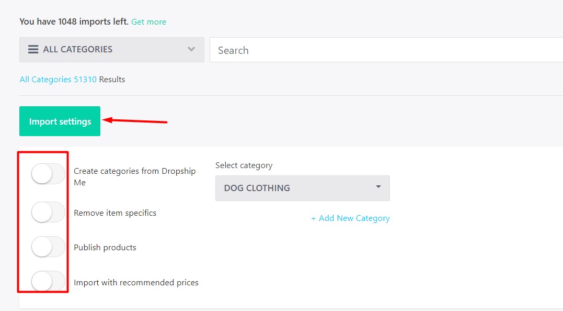Toggle the Remove item specifics switch
Image resolution: width=563 pixels, height=311 pixels.
[x=48, y=213]
